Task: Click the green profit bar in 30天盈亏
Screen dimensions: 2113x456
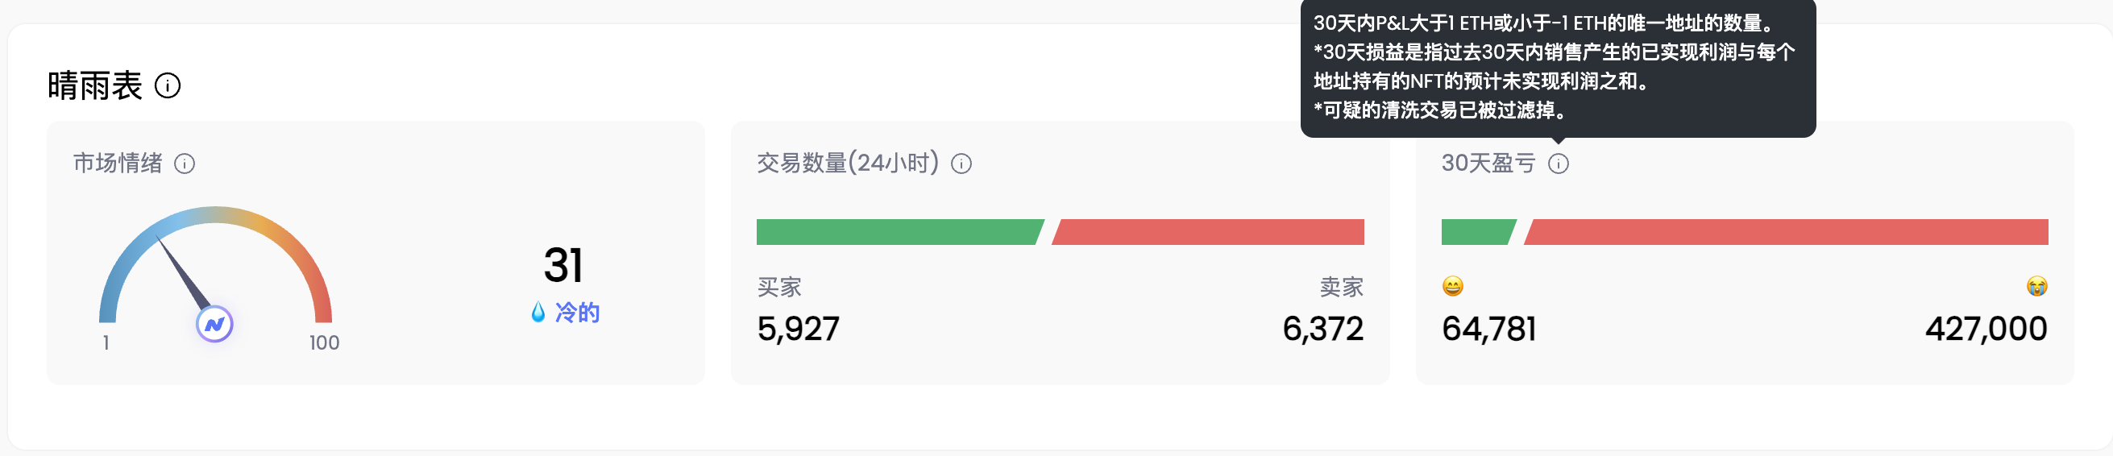Action: point(1476,232)
